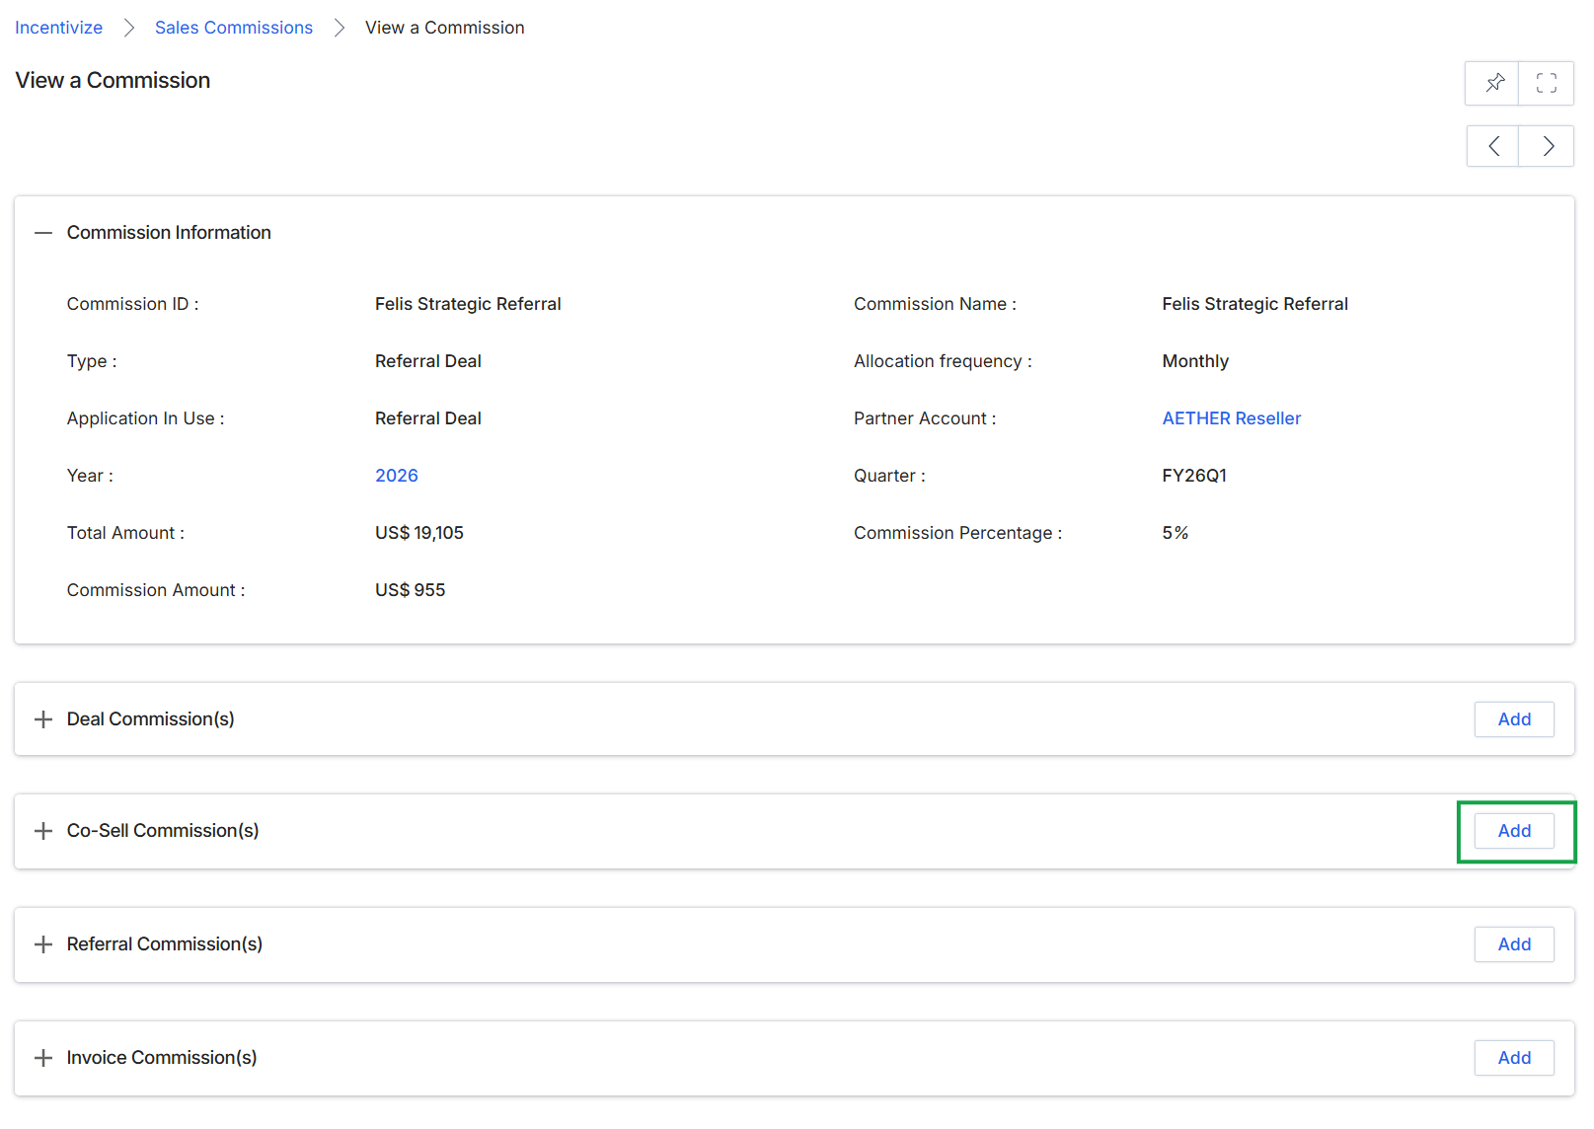Navigate to Sales Commissions breadcrumb
Viewport: 1594px width, 1129px height.
[234, 28]
